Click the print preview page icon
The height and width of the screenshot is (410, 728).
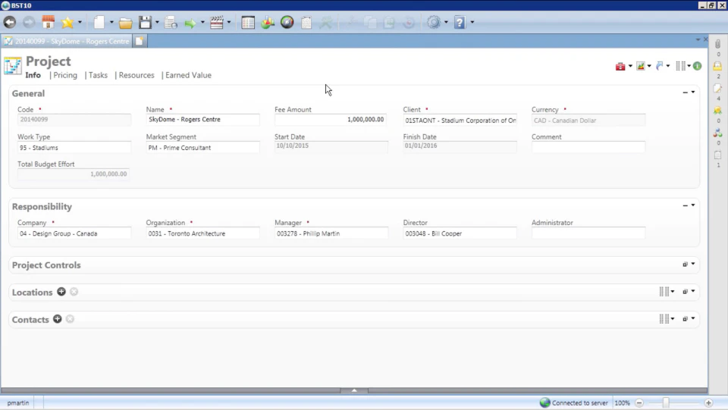click(x=171, y=22)
